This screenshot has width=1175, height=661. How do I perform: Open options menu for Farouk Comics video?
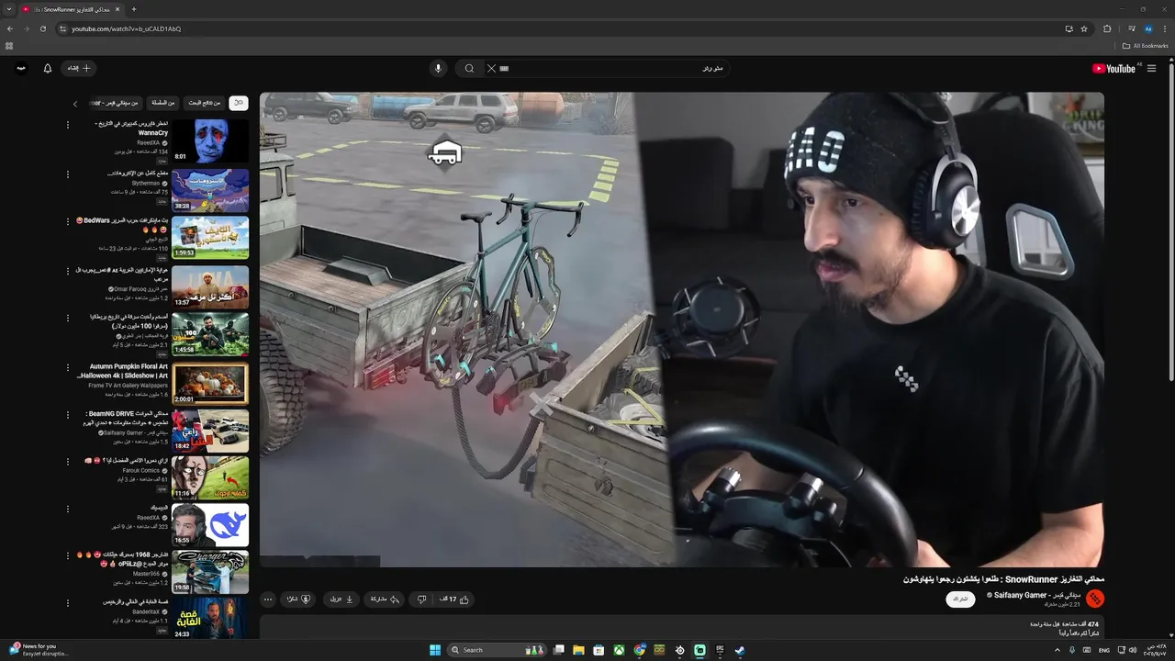(67, 461)
